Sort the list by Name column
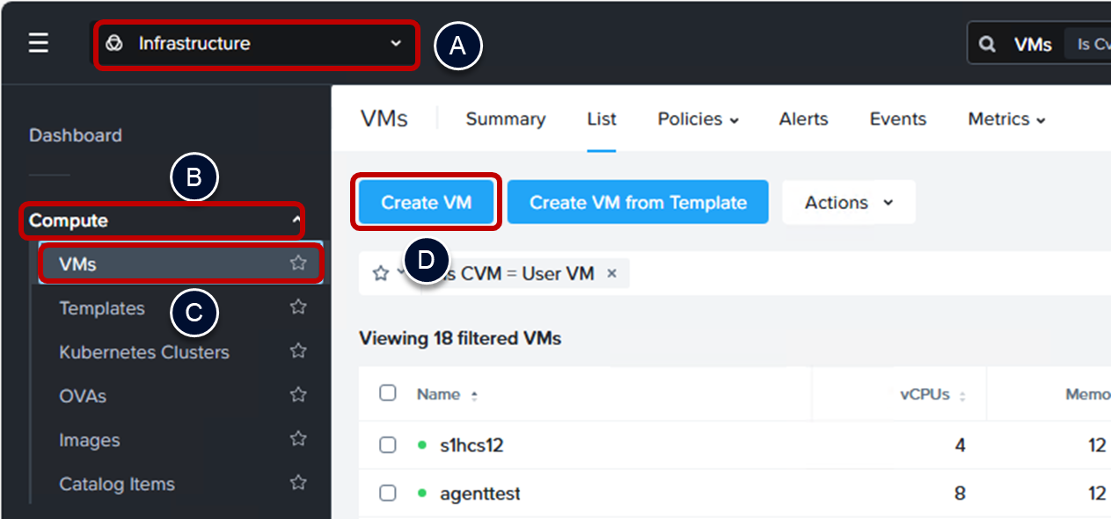 438,394
